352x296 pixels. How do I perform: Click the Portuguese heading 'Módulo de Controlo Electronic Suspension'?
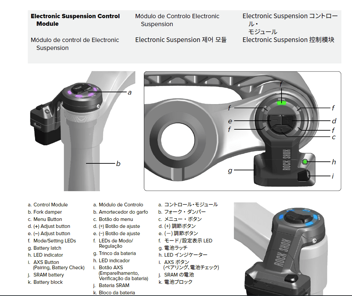(x=177, y=20)
